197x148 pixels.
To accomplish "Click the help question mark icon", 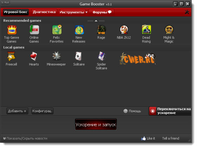I will pyautogui.click(x=125, y=111).
